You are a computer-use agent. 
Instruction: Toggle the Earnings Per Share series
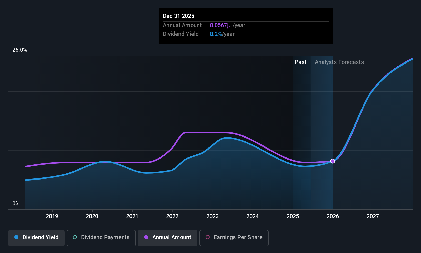coord(234,238)
